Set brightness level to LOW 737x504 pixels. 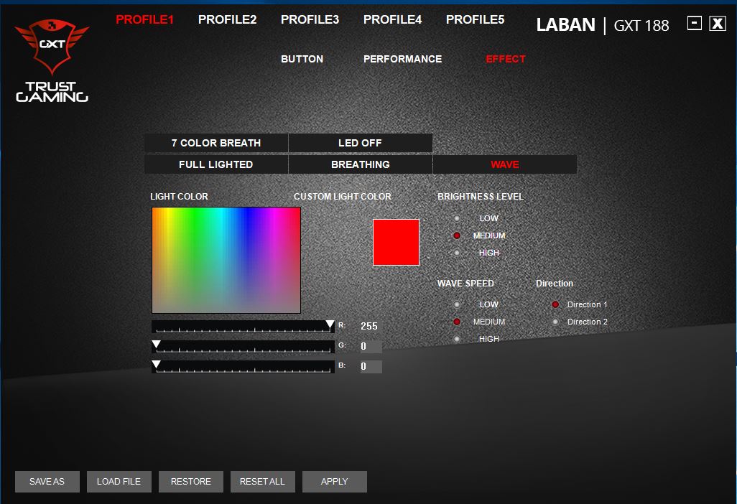pos(457,218)
